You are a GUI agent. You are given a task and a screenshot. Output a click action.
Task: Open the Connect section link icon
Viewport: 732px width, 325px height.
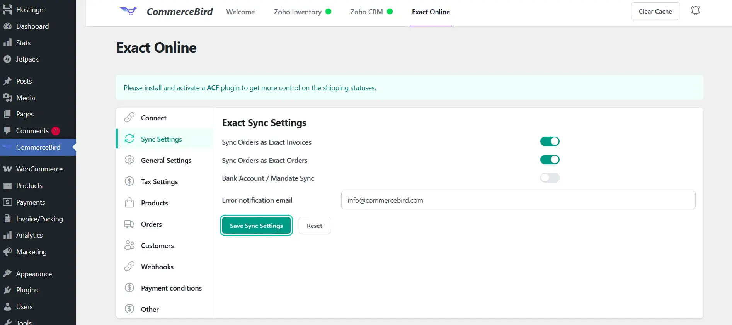(129, 118)
